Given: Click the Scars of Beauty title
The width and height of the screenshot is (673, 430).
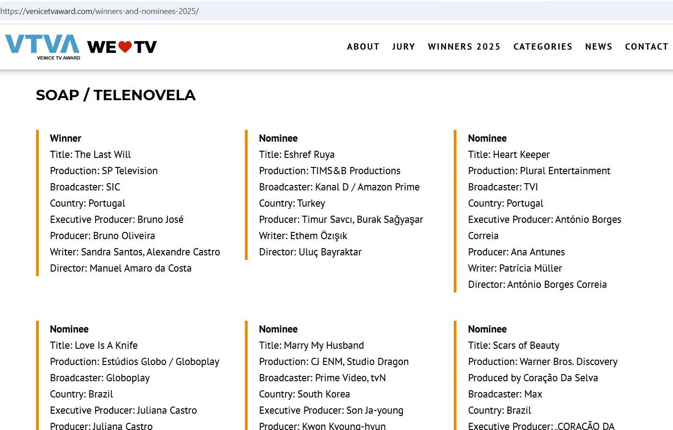Looking at the screenshot, I should click(x=513, y=346).
